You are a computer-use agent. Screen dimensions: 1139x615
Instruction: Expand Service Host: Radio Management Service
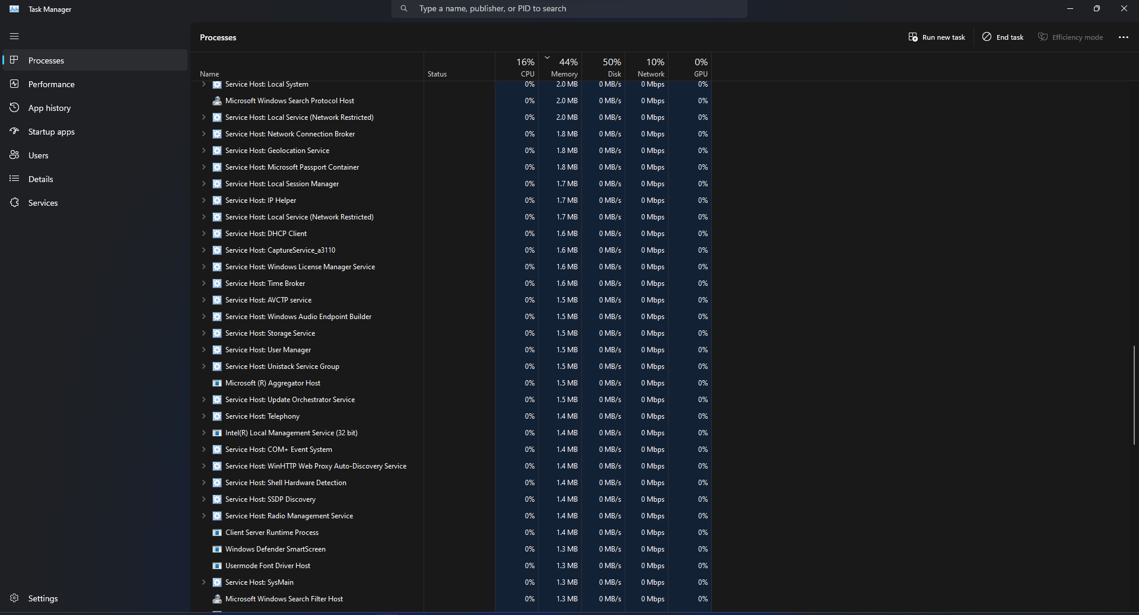[203, 516]
